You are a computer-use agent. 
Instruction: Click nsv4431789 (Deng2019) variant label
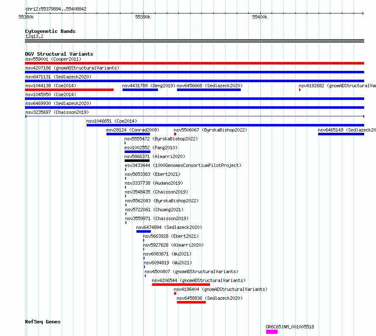point(149,86)
